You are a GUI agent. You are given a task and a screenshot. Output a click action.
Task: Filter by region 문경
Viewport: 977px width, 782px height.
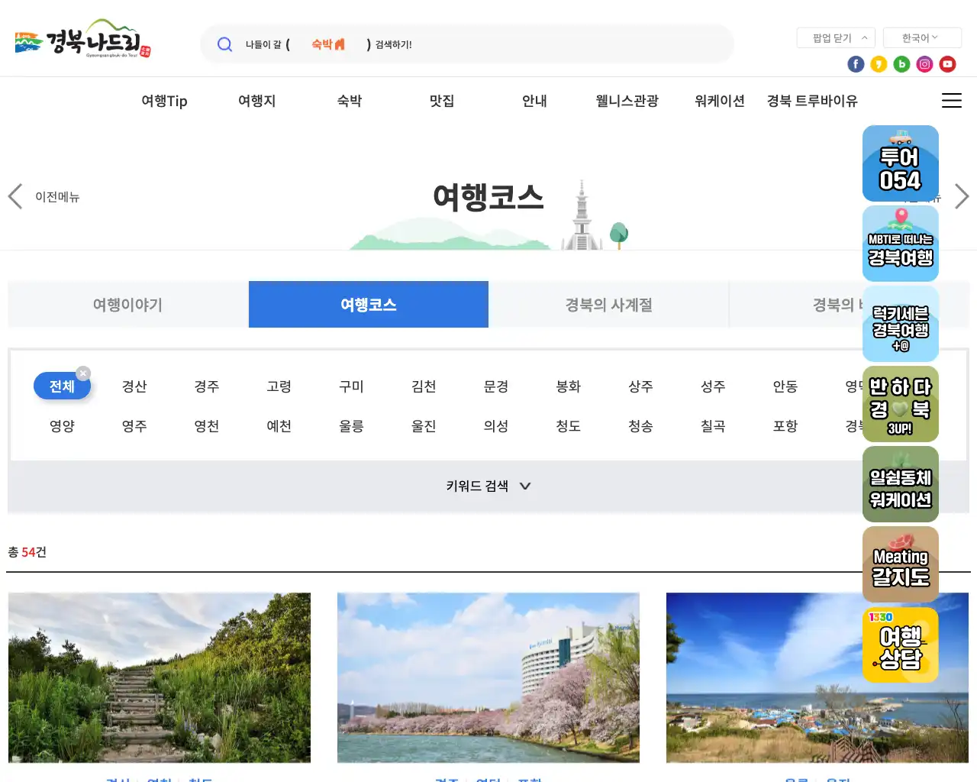[496, 386]
